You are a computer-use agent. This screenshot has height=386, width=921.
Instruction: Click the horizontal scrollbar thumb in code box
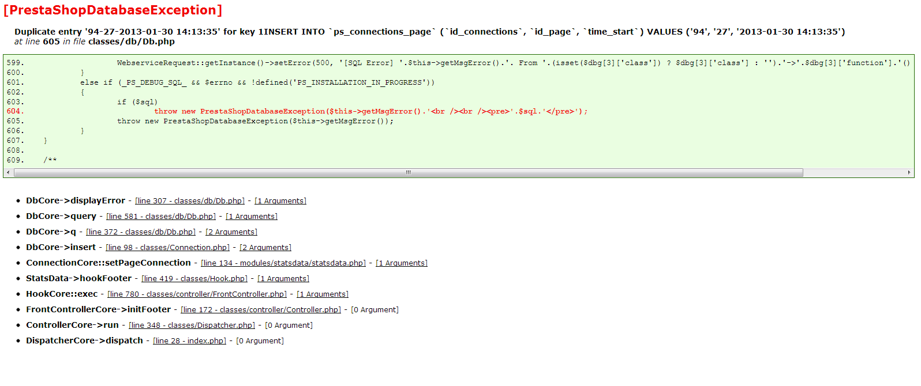pos(408,173)
